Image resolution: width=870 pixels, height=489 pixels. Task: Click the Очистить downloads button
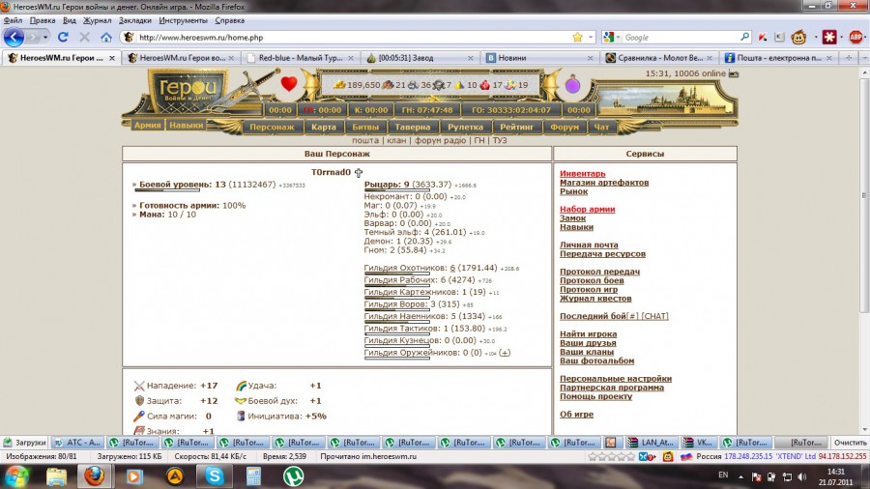[x=850, y=443]
